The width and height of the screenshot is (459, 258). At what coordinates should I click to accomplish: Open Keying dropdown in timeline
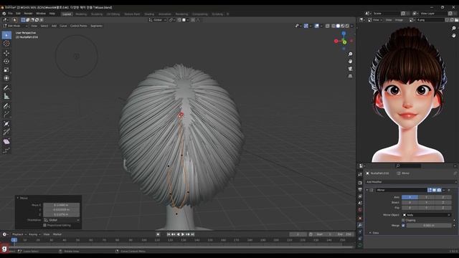[x=34, y=234]
